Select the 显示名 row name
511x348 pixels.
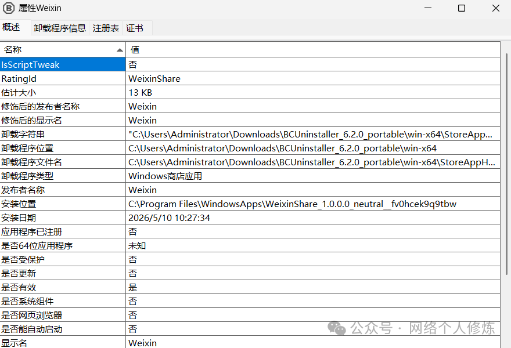(x=63, y=342)
